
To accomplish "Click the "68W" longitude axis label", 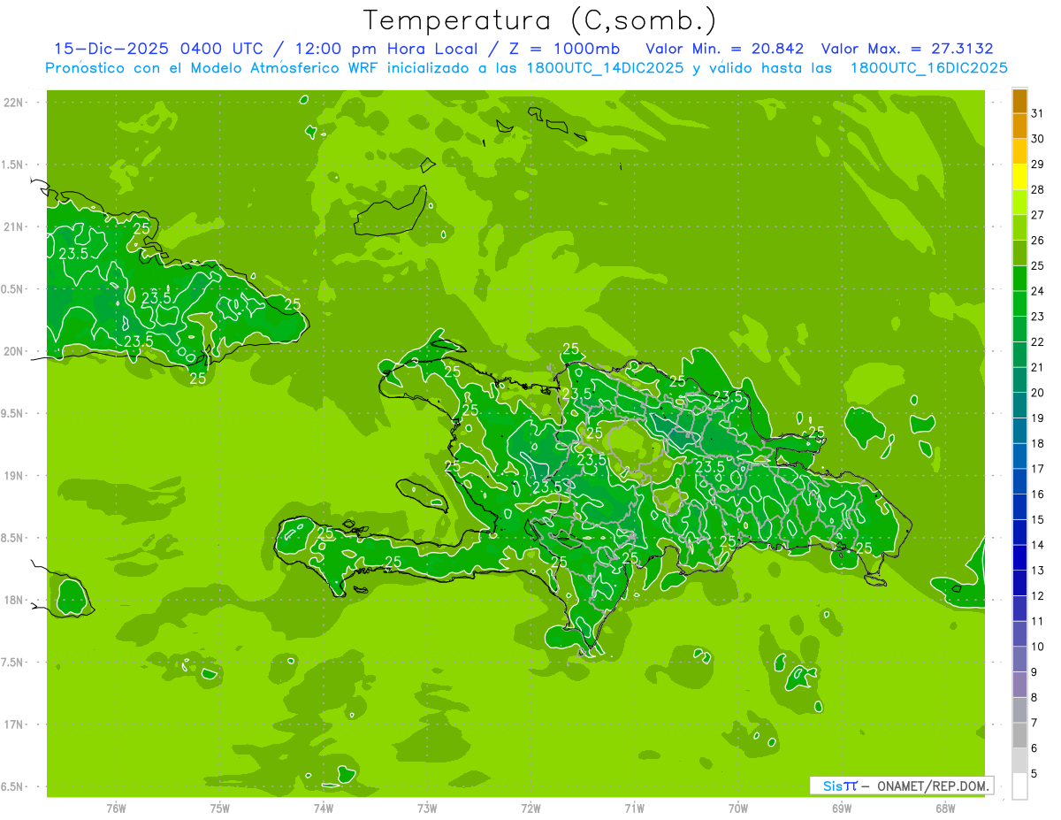I will (x=945, y=808).
